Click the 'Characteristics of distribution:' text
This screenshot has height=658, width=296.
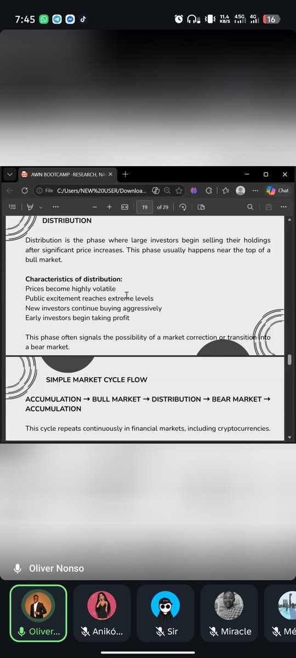(74, 279)
